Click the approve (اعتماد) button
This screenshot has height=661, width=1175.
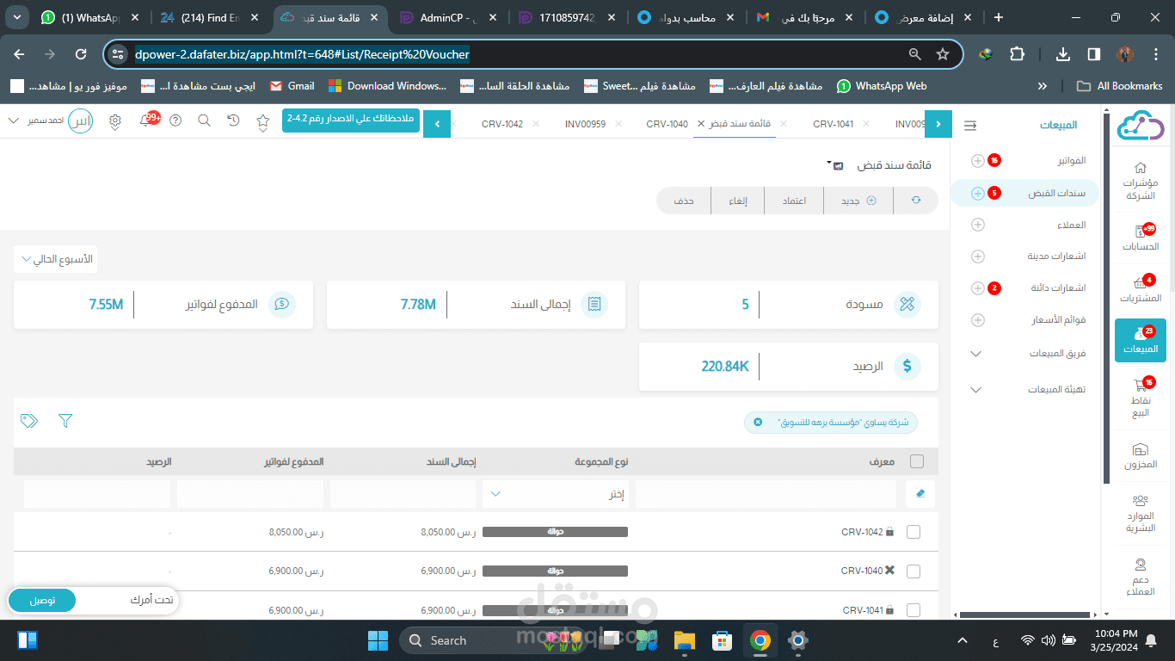tap(794, 201)
